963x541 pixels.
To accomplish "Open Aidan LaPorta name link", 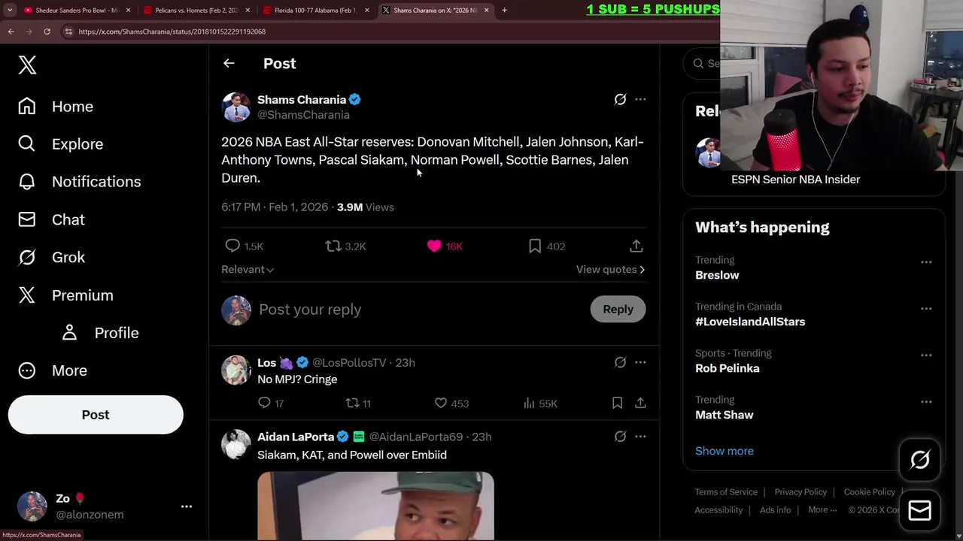I will pos(296,437).
